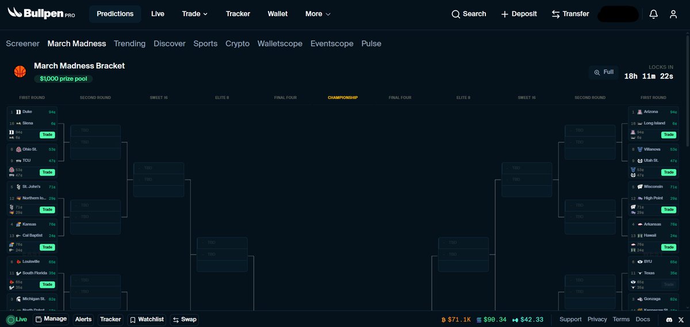Viewport: 690px width, 327px height.
Task: Trade the Duke vs Siena matchup
Action: [x=47, y=135]
